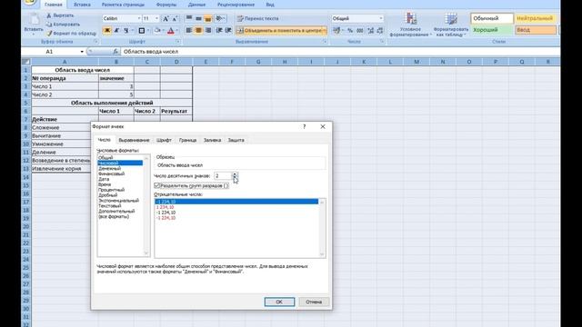This screenshot has width=582, height=327.
Task: Click Cancel (Отмена) in the dialog
Action: pos(314,302)
